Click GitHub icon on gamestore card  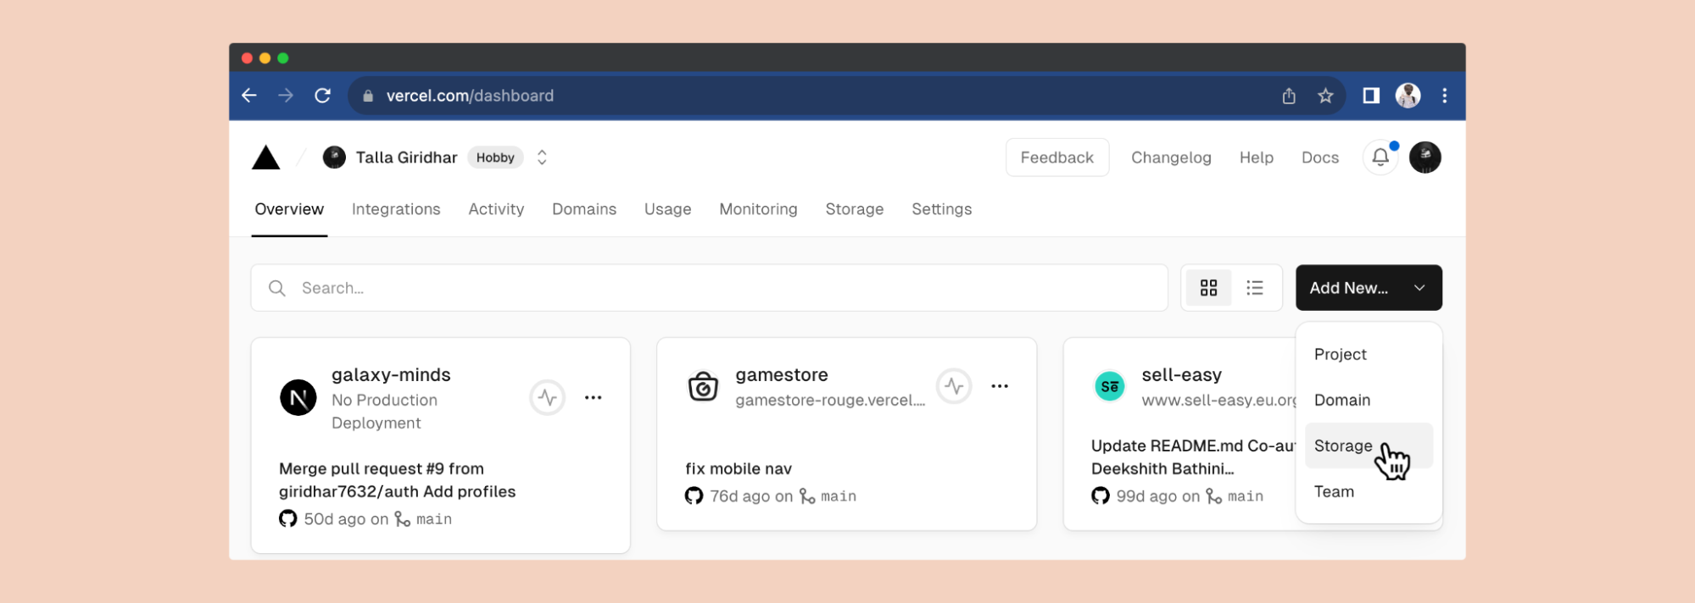[694, 495]
